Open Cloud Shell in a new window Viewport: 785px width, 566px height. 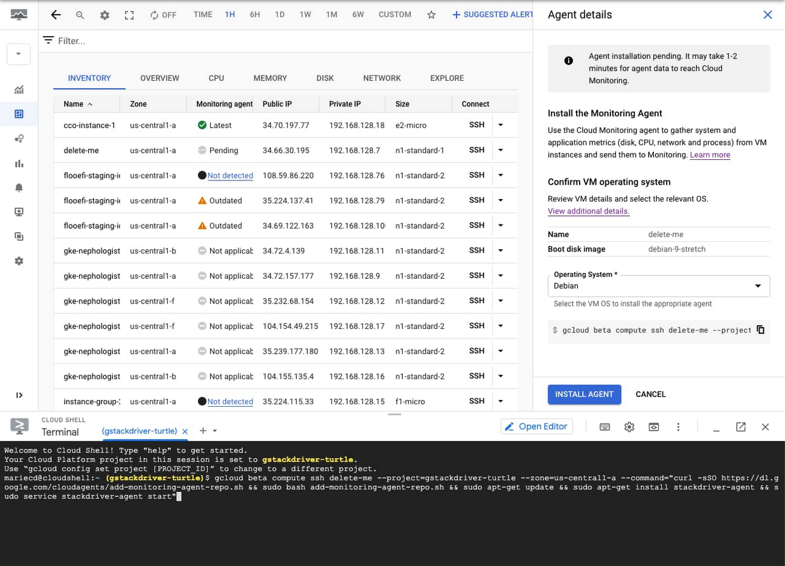click(741, 427)
